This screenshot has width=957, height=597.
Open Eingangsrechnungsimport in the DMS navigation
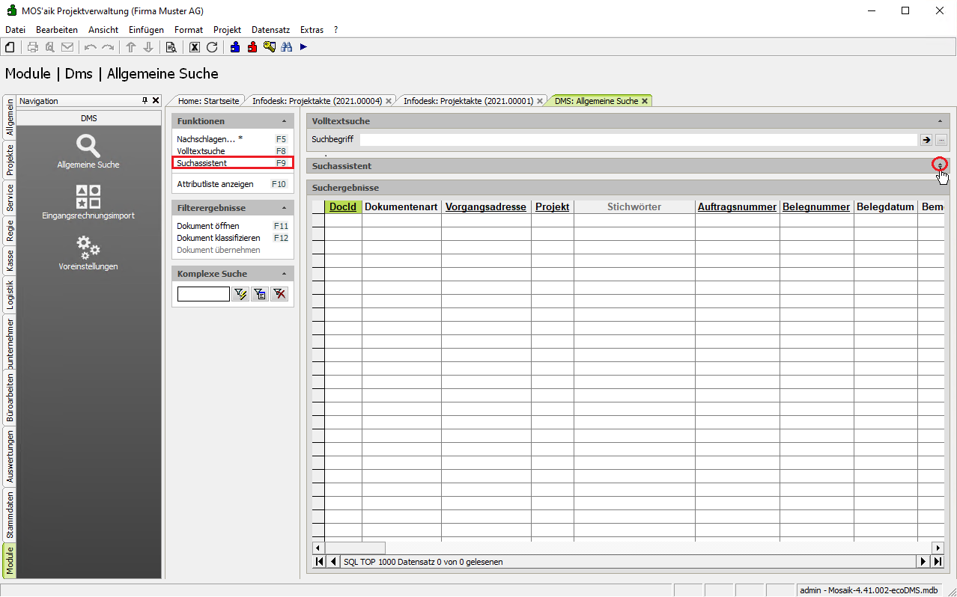coord(88,198)
